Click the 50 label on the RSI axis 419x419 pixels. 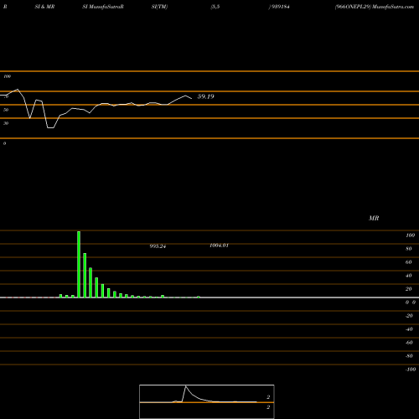pyautogui.click(x=6, y=110)
